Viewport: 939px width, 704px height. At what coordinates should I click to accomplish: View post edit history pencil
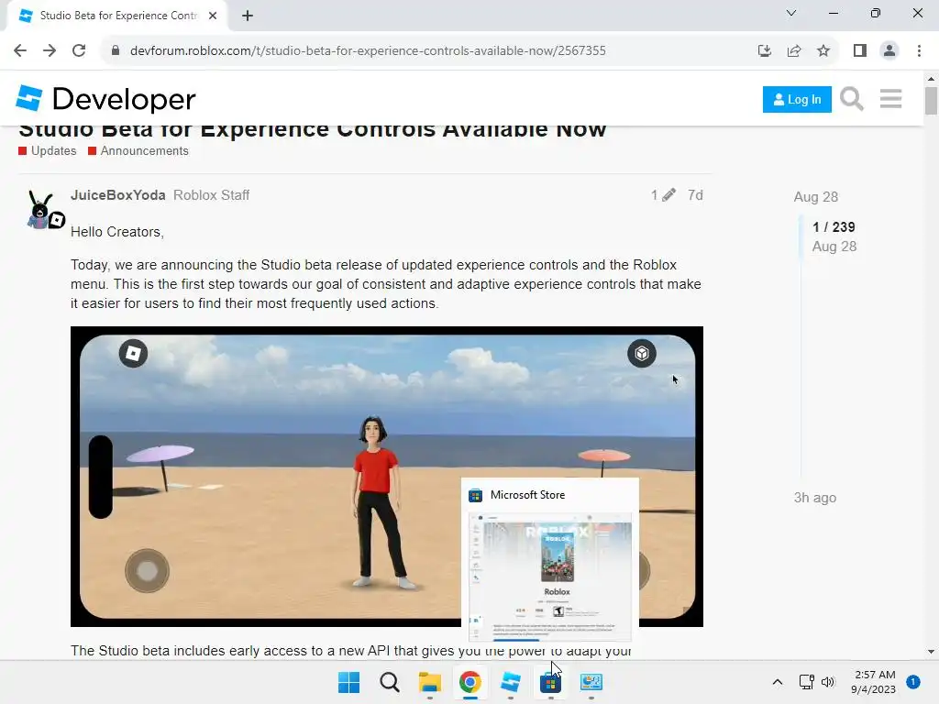pos(663,195)
